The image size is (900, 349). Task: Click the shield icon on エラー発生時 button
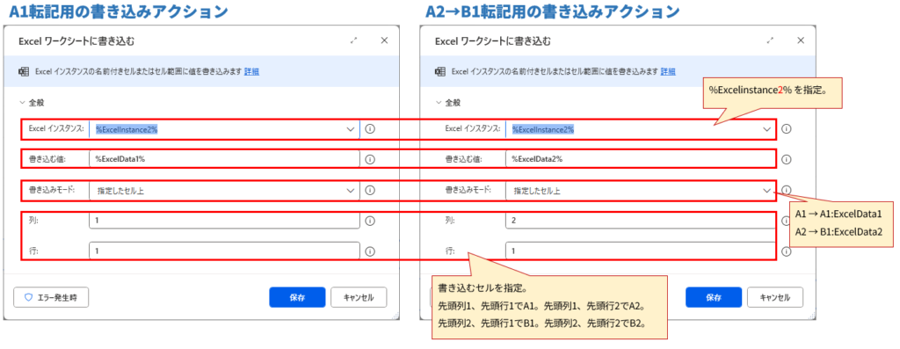(28, 297)
